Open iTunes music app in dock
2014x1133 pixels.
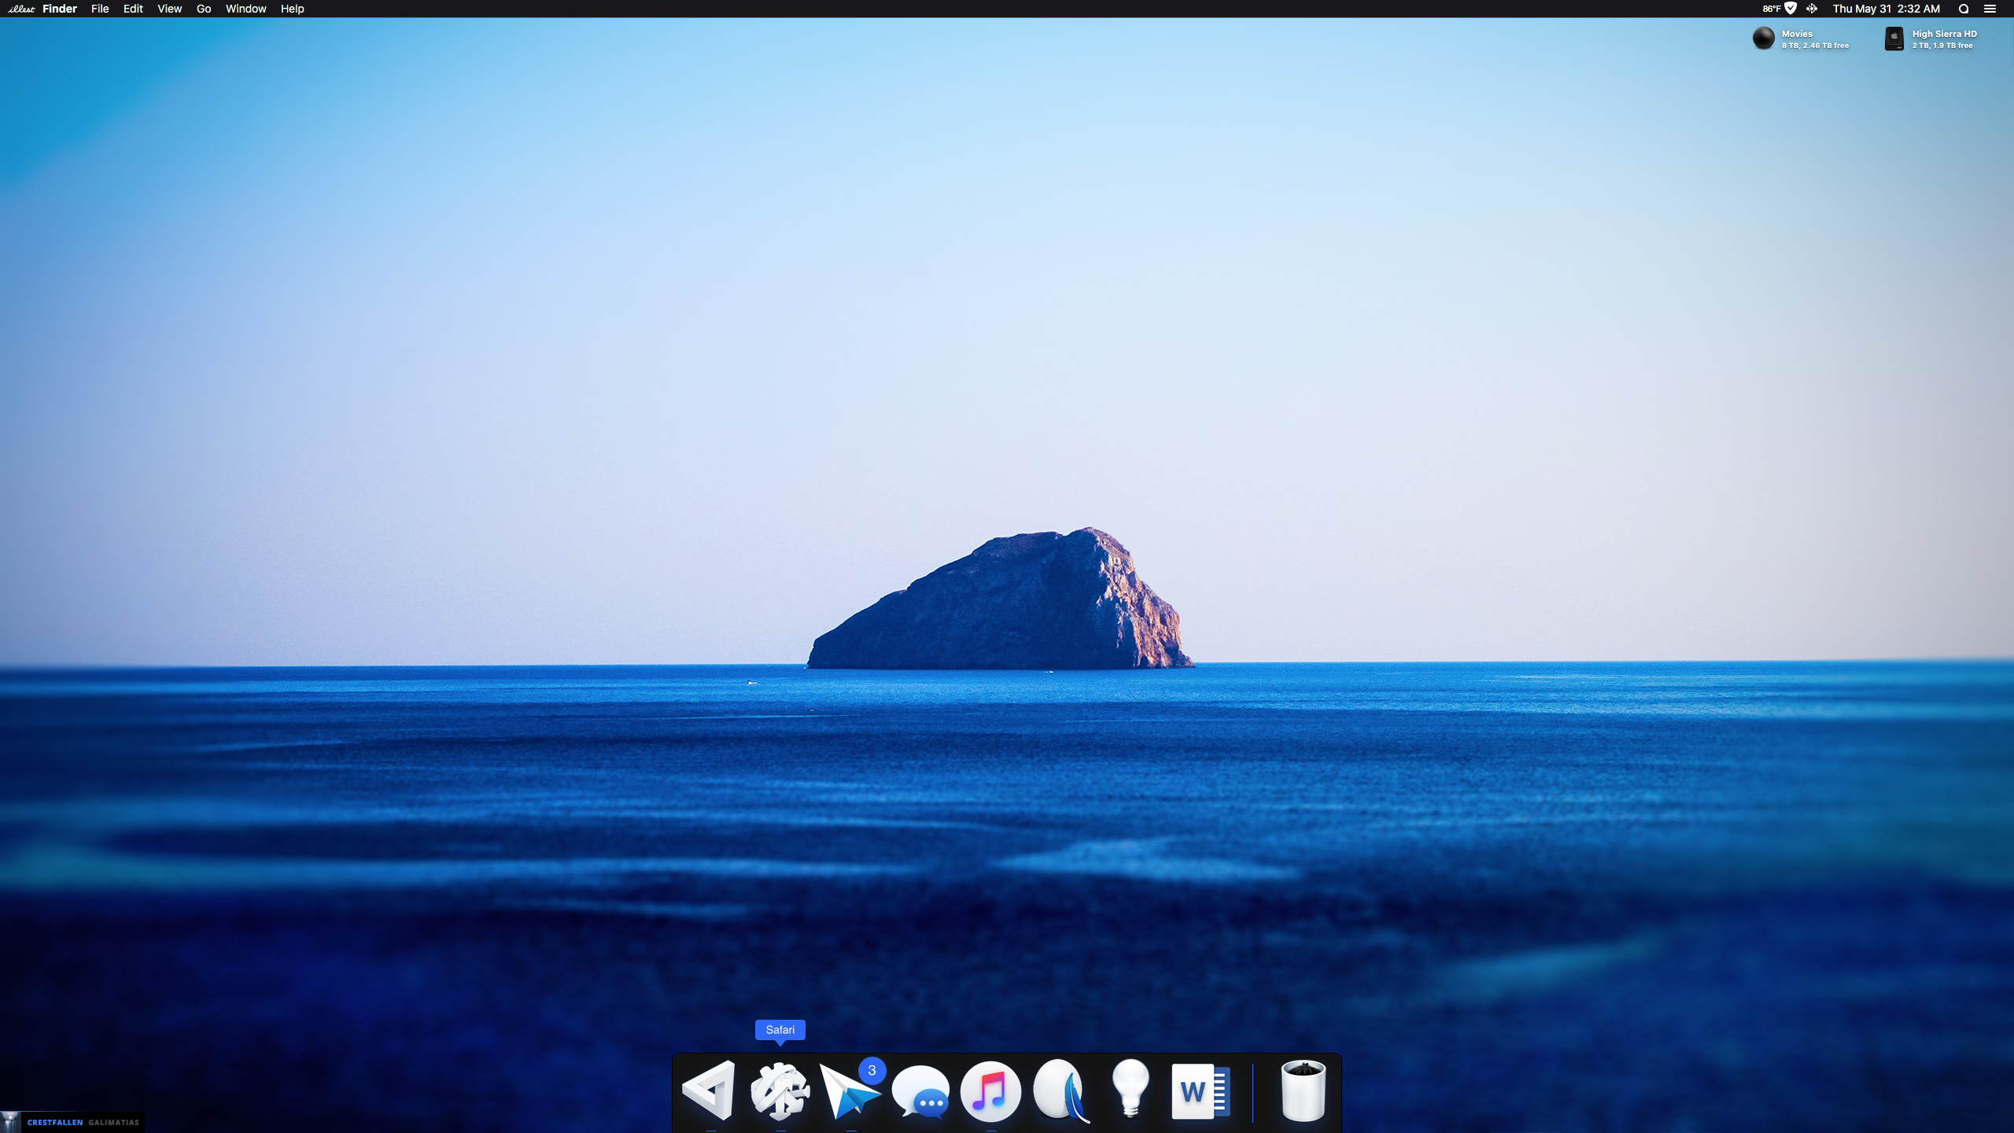point(990,1091)
